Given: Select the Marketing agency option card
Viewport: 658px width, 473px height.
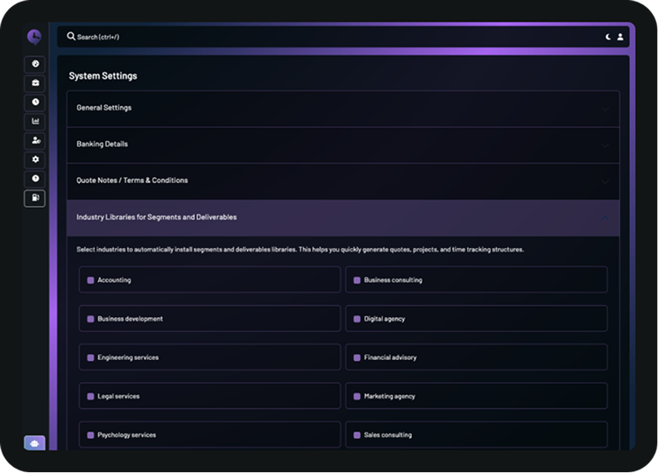Looking at the screenshot, I should click(476, 396).
